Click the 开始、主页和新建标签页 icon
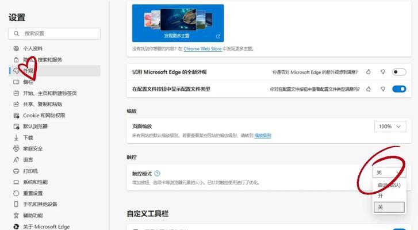The width and height of the screenshot is (418, 230). (16, 93)
